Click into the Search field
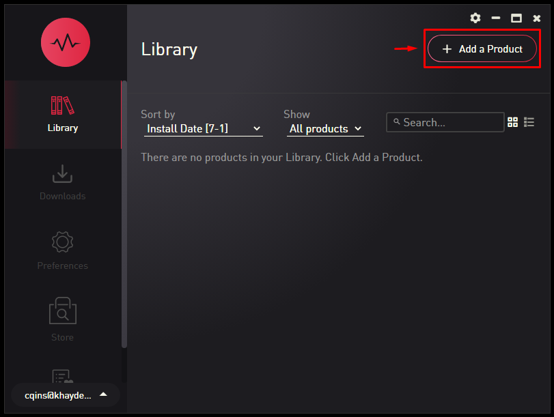The width and height of the screenshot is (554, 417). point(445,122)
